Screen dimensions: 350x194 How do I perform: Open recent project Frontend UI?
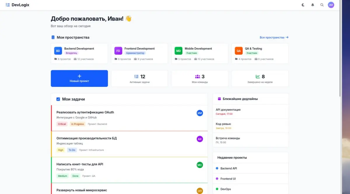pos(250,179)
